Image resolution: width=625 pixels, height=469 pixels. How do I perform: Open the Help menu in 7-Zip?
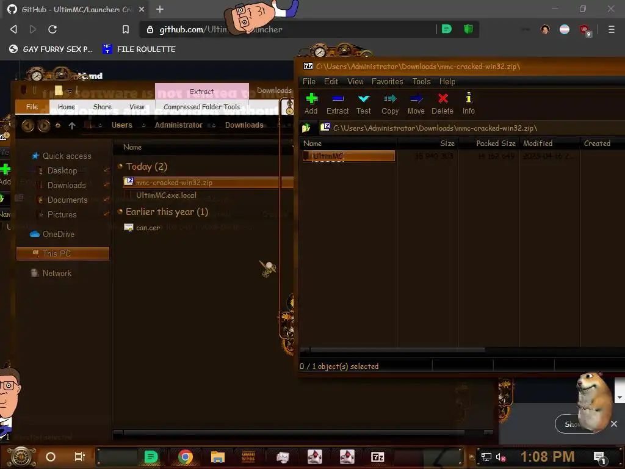[x=447, y=81]
